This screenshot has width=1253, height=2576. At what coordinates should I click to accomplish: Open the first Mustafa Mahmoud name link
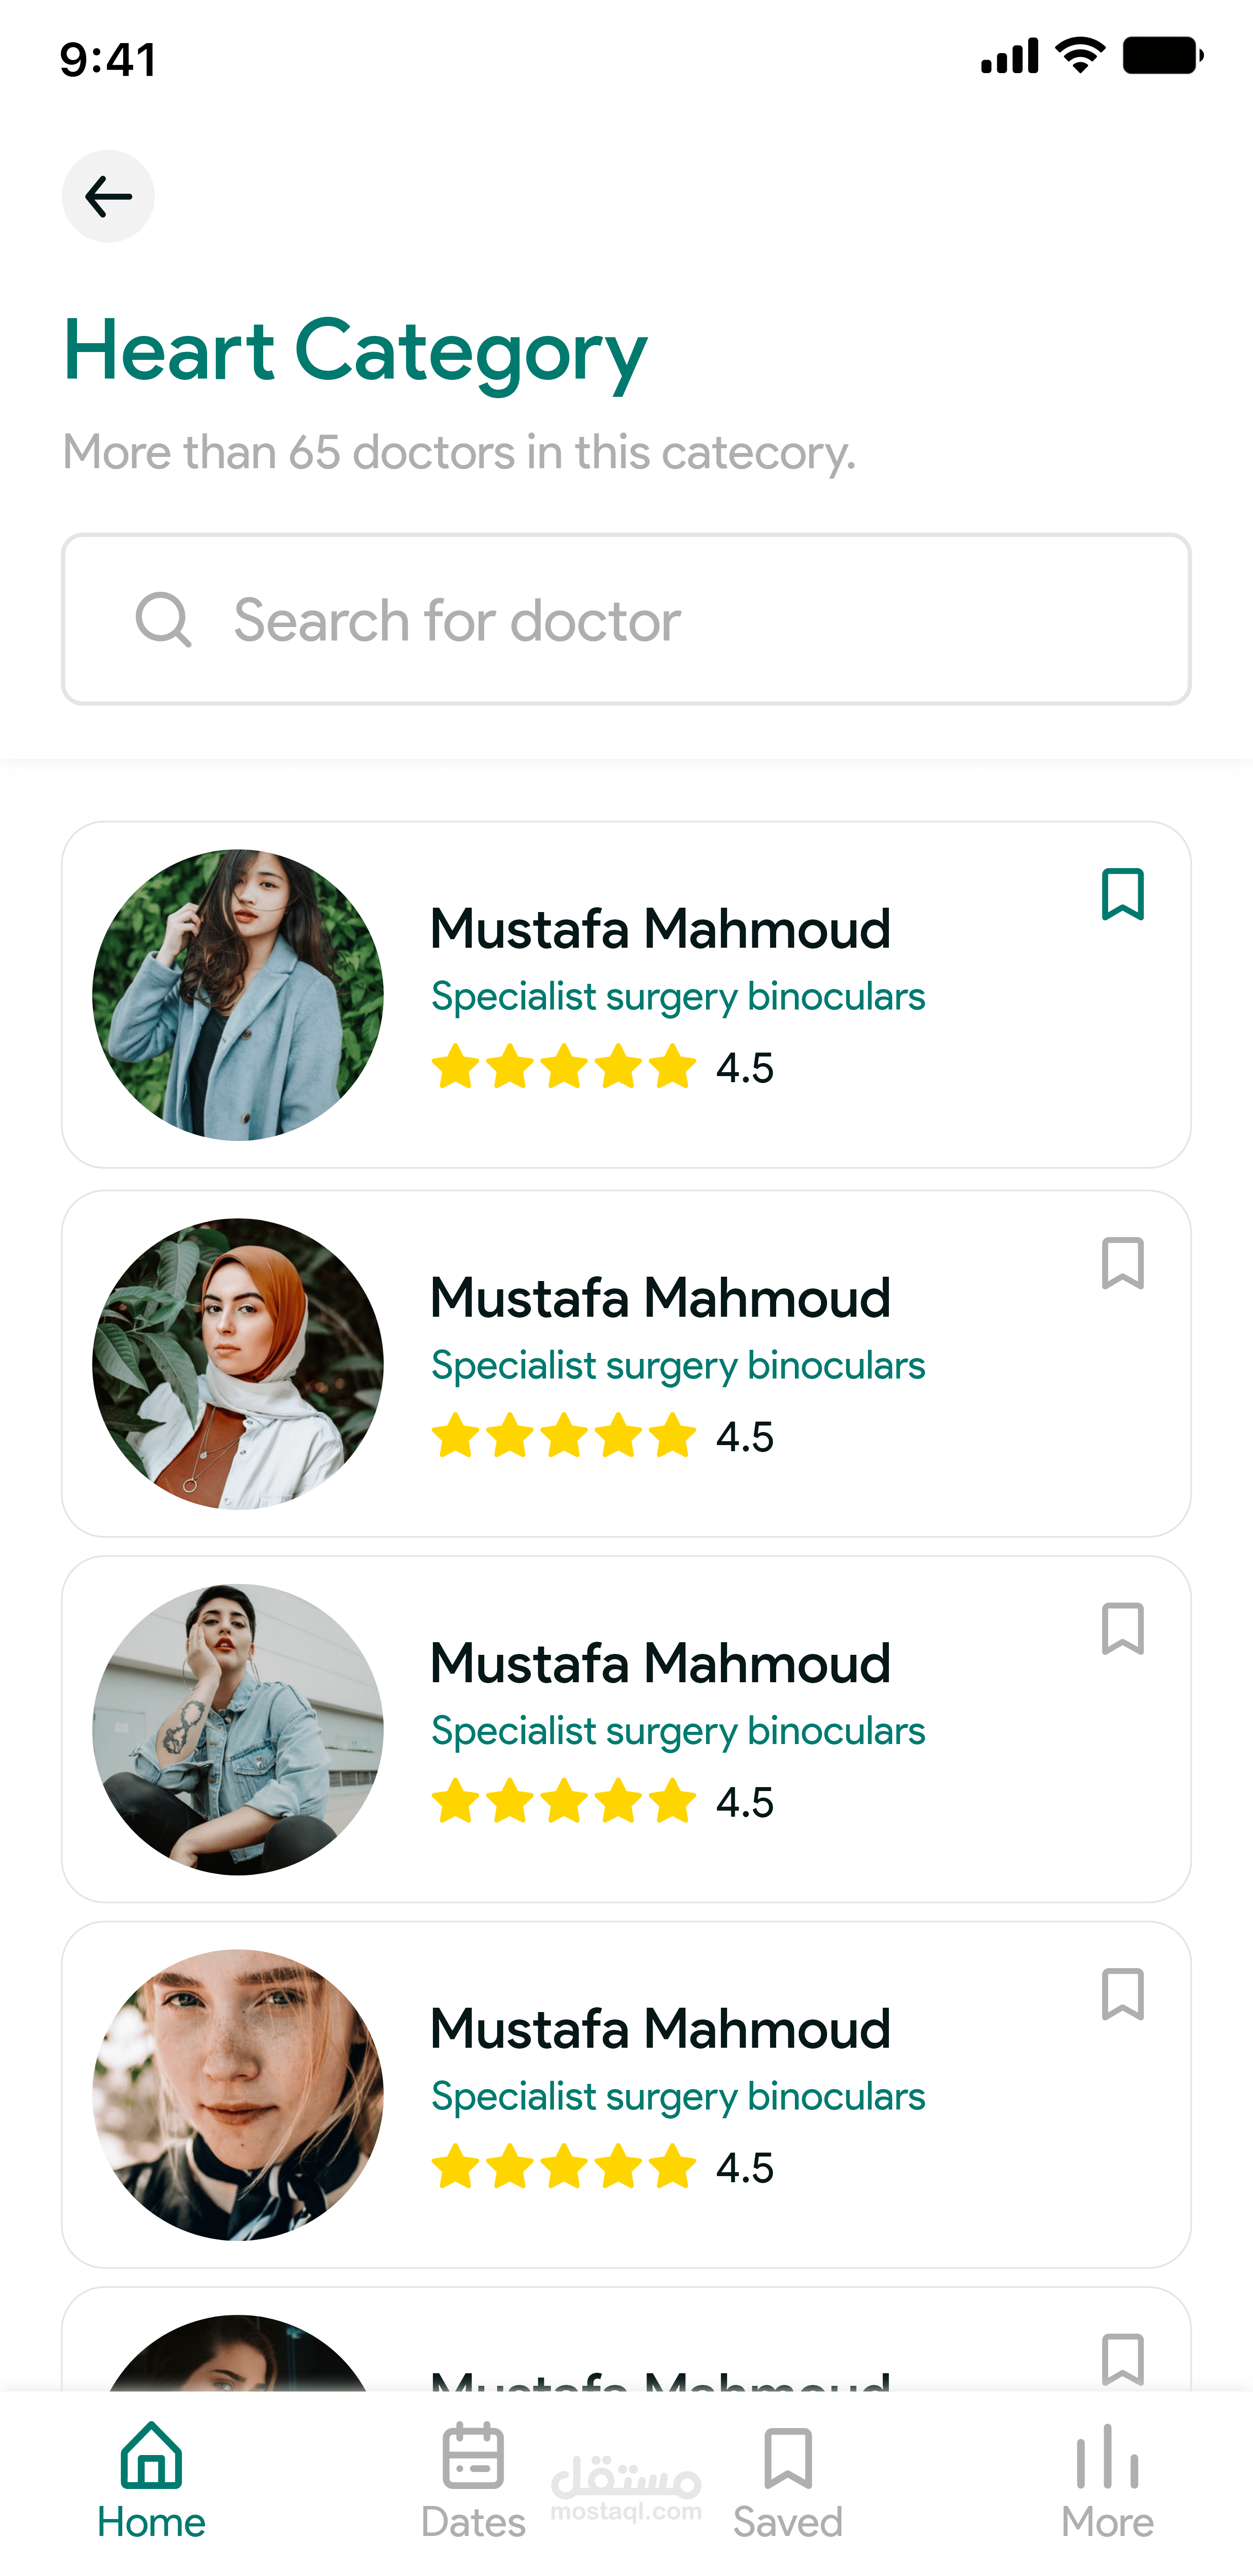point(660,929)
